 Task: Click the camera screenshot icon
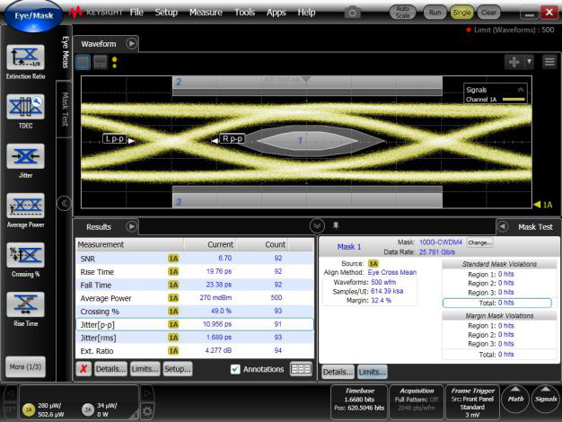[x=353, y=13]
